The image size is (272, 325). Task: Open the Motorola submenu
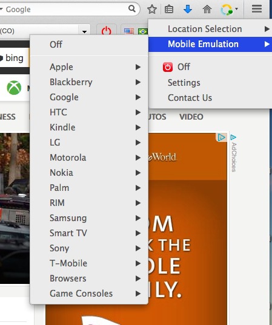pyautogui.click(x=89, y=158)
